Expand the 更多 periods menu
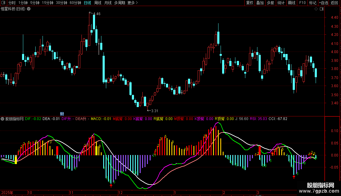341x196 pixels. point(133,3)
